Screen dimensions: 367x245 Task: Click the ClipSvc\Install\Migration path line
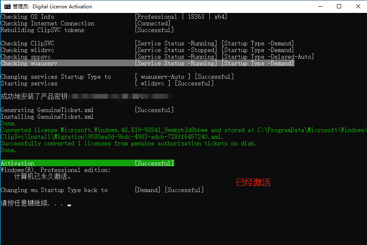pyautogui.click(x=112, y=137)
